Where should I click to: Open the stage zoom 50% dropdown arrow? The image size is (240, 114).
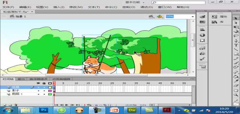(193, 17)
